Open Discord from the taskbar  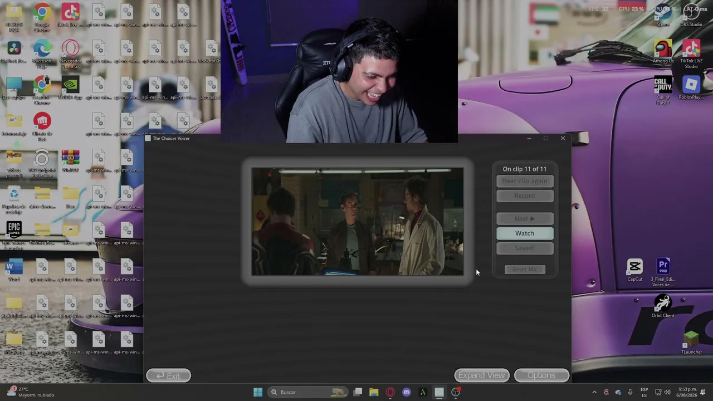[x=406, y=392]
